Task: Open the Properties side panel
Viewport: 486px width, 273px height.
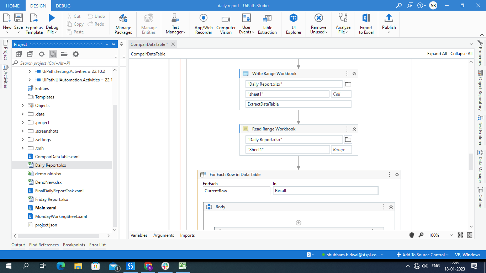Action: (480, 53)
